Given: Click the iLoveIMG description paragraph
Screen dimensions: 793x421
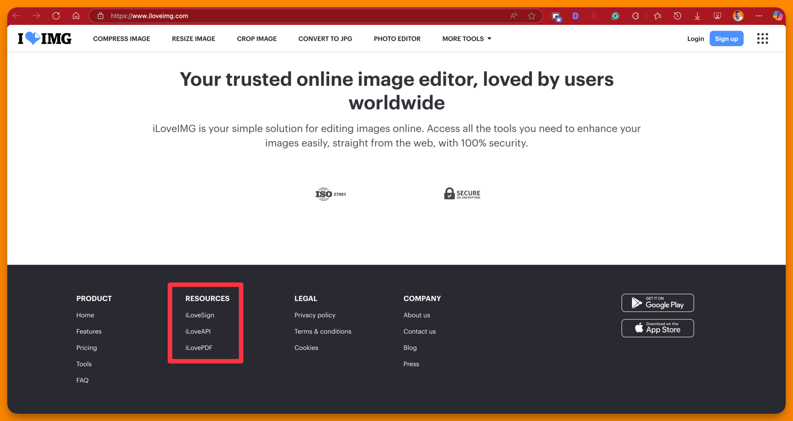Looking at the screenshot, I should [x=396, y=136].
